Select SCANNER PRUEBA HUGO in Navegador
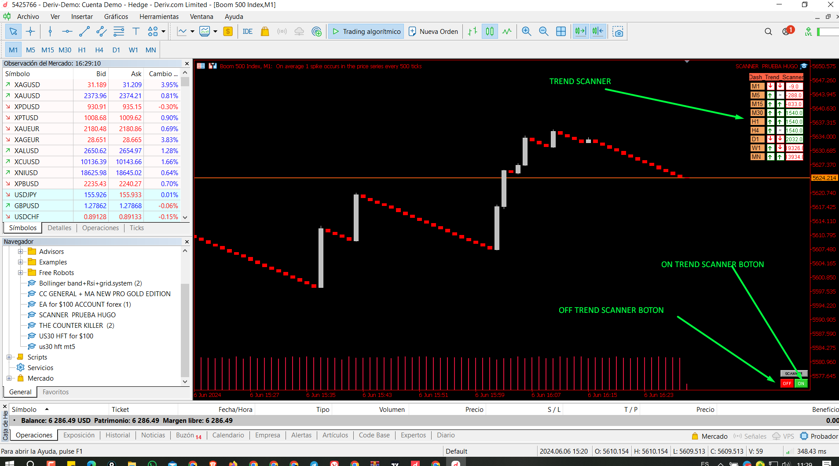 click(77, 315)
